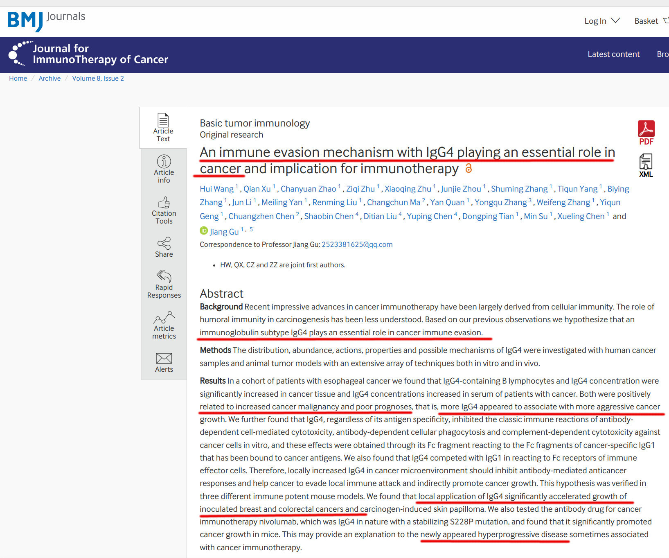Open the XML version icon
Viewport: 669px width, 558px height.
(646, 165)
